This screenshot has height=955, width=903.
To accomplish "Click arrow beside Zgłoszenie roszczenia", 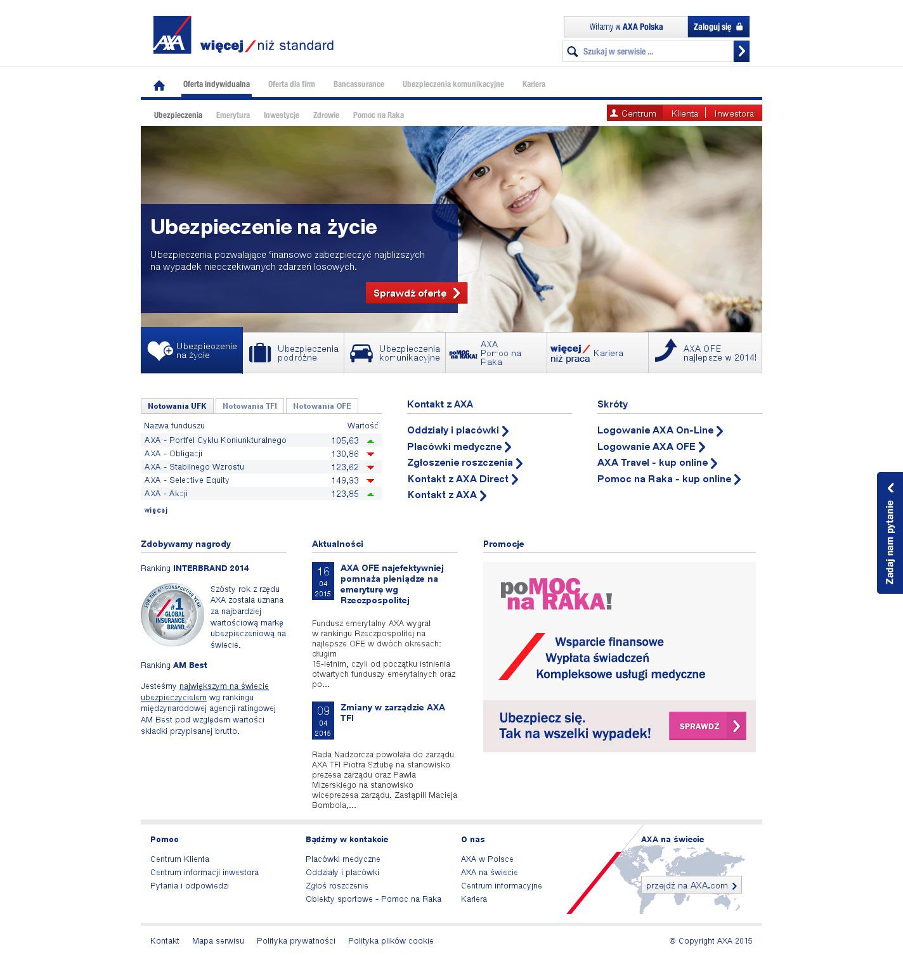I will tap(519, 463).
